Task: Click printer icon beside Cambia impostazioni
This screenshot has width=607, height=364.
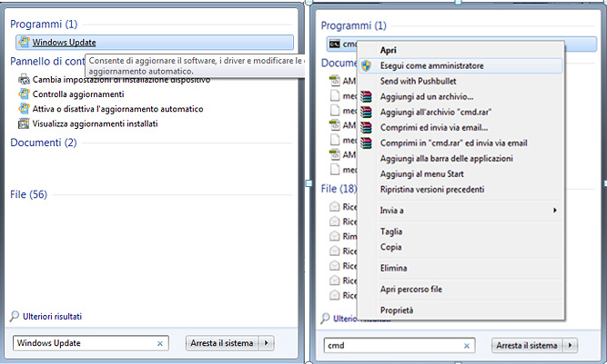Action: click(x=24, y=79)
